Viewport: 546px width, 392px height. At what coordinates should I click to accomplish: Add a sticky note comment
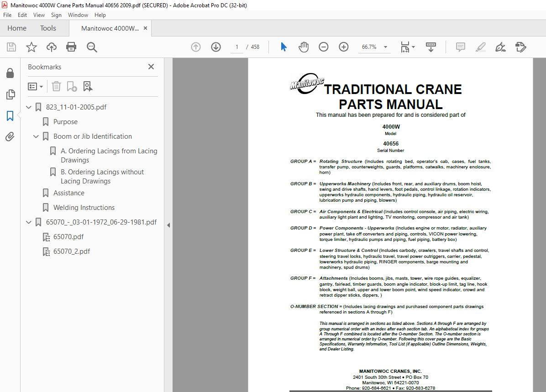point(460,47)
